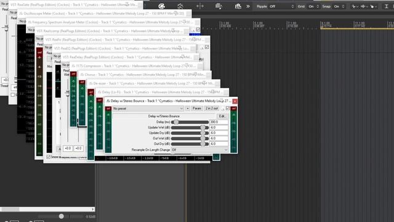This screenshot has height=222, width=394.
Task: Click the Delay (ms) value field showing 300.0
Action: pyautogui.click(x=219, y=122)
